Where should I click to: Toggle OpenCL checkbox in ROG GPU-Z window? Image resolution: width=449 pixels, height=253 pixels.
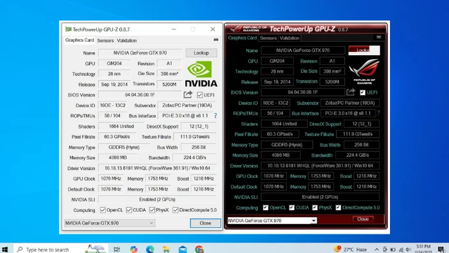tap(266, 207)
